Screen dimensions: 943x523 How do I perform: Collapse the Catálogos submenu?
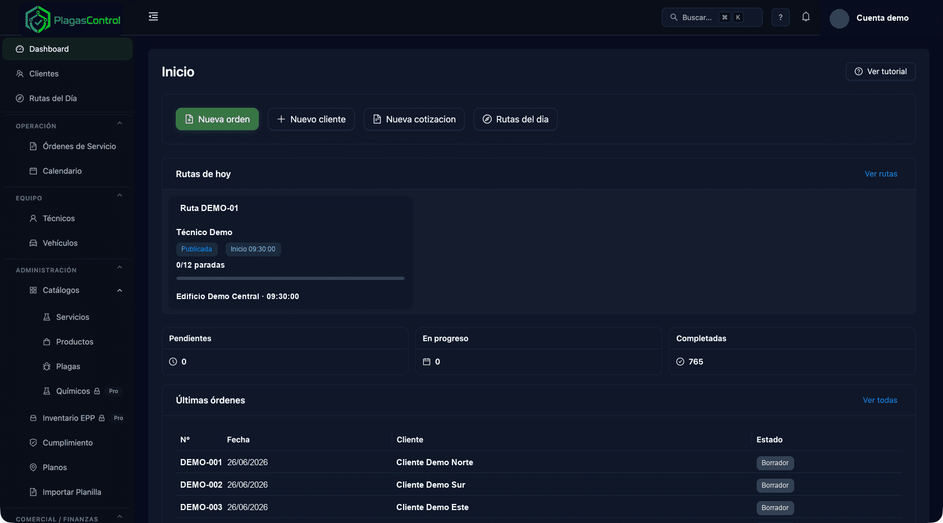120,290
